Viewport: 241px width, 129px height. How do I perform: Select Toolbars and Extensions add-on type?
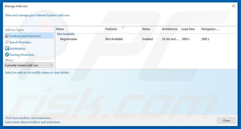click(x=29, y=36)
